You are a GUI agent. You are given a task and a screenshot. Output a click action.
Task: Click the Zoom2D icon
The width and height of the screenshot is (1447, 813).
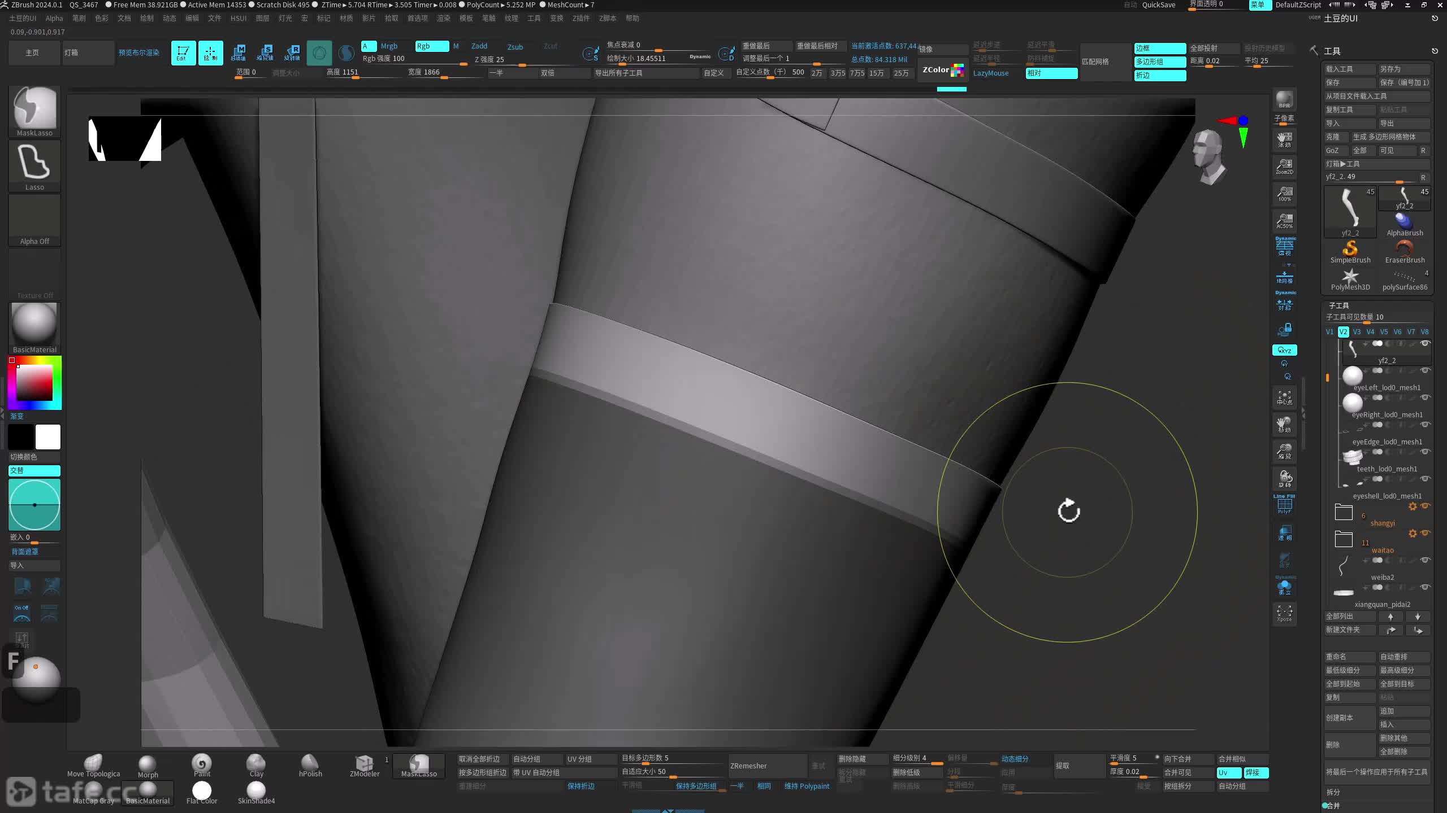click(x=1284, y=167)
